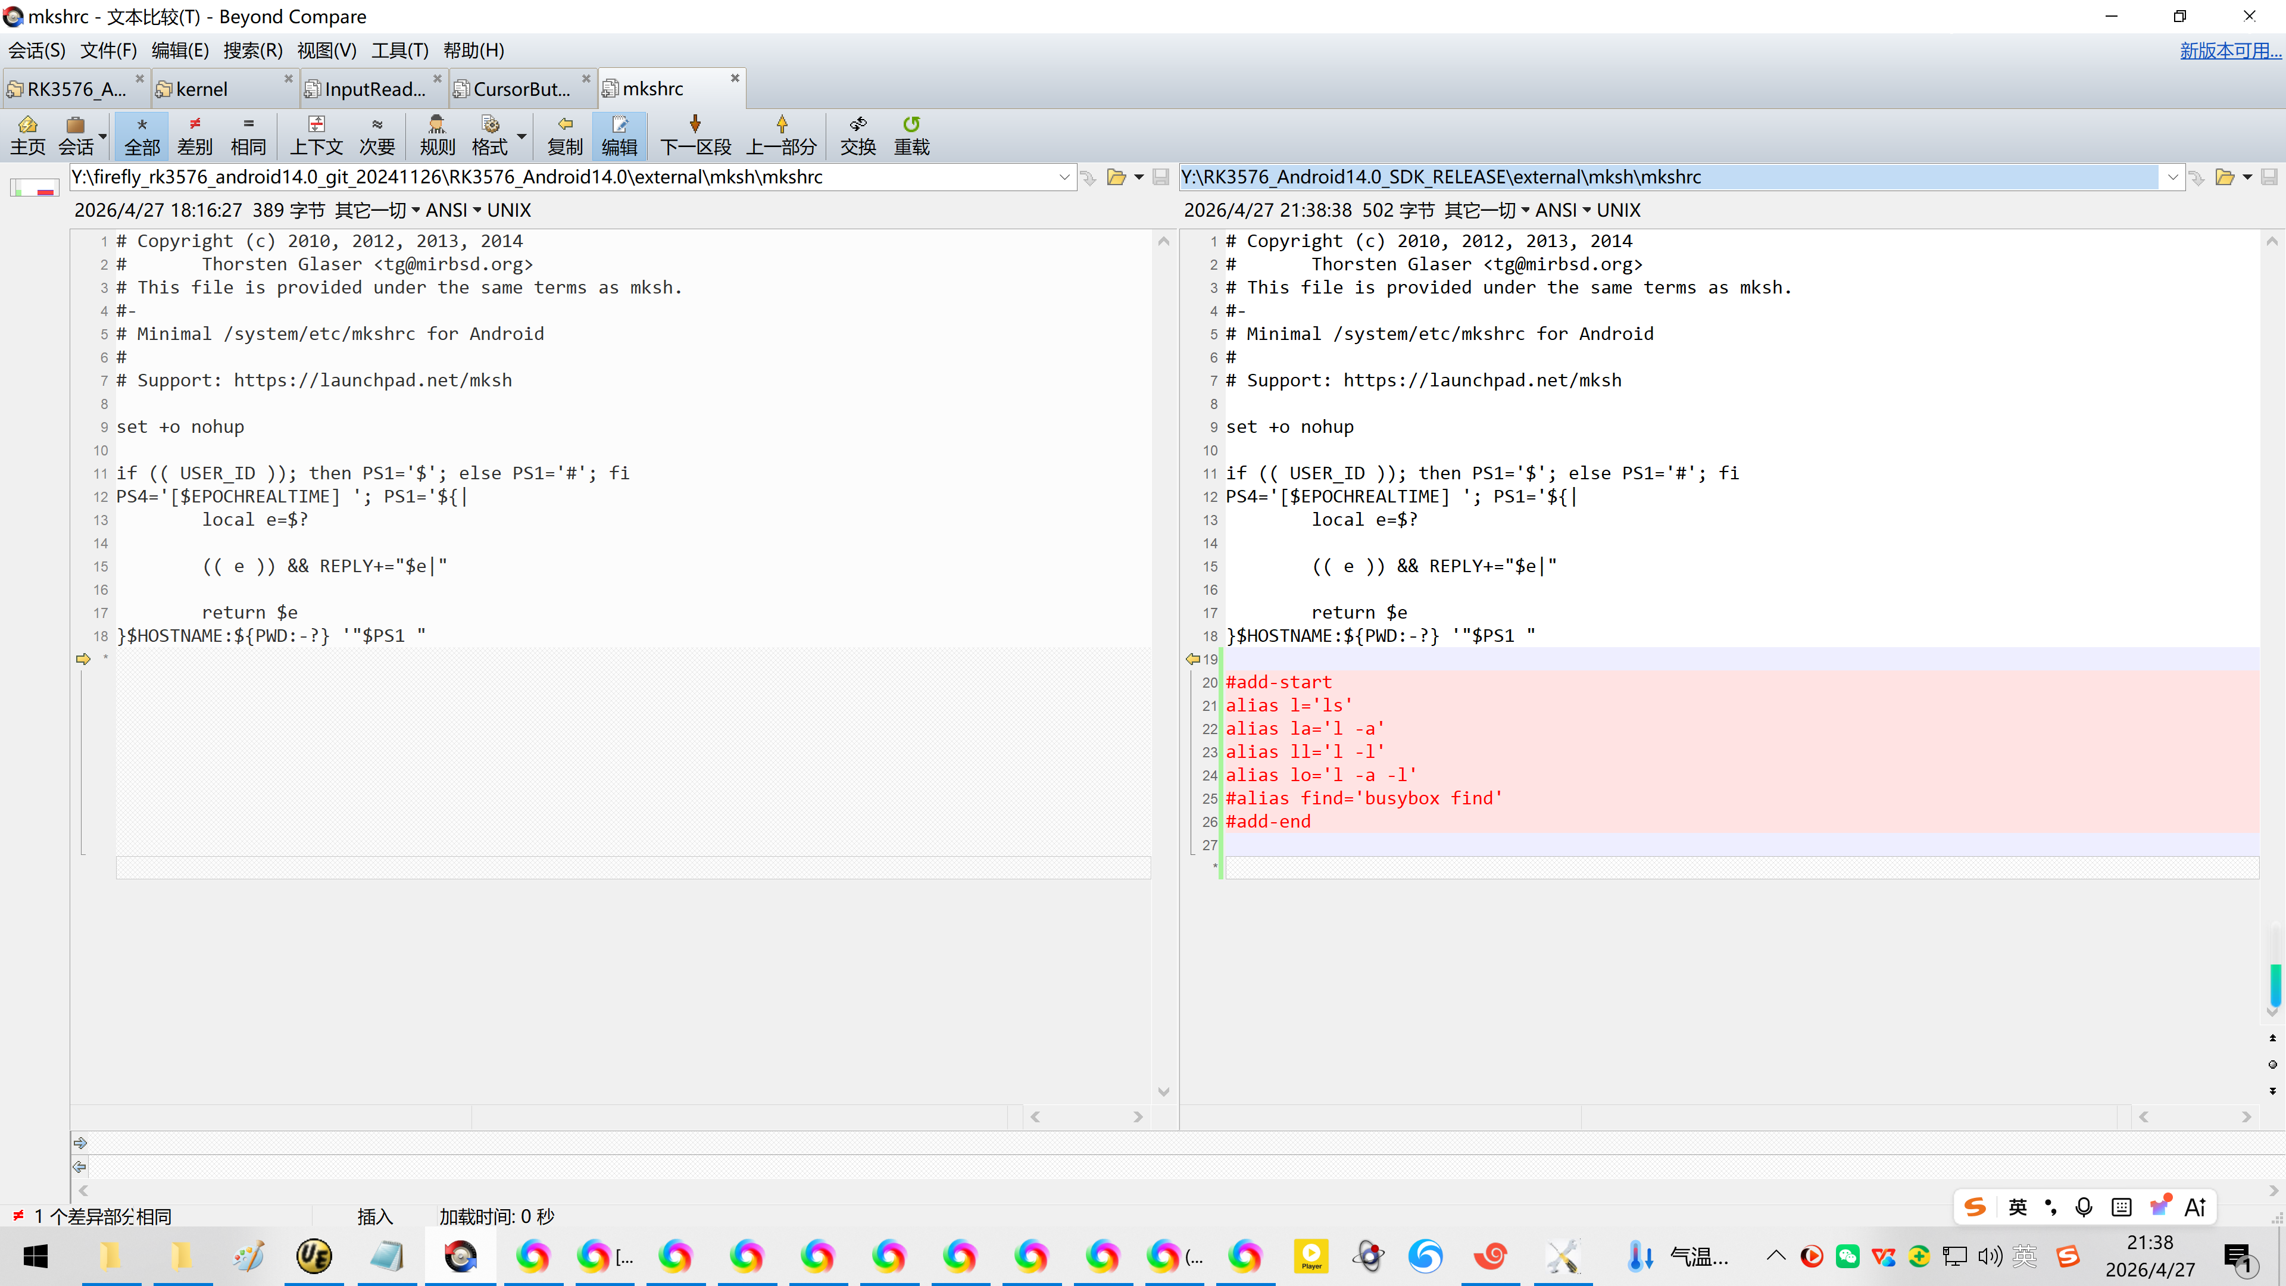Toggle Show Differences (差别) display filter
2286x1286 pixels.
[x=195, y=135]
